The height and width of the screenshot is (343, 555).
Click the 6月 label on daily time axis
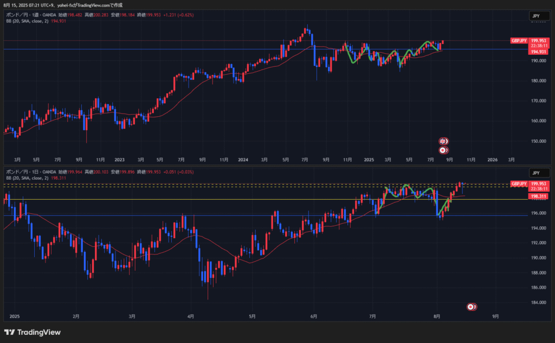pos(314,316)
